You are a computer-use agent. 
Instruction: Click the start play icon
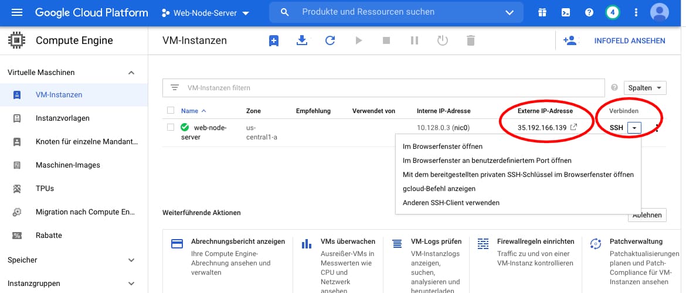point(359,40)
